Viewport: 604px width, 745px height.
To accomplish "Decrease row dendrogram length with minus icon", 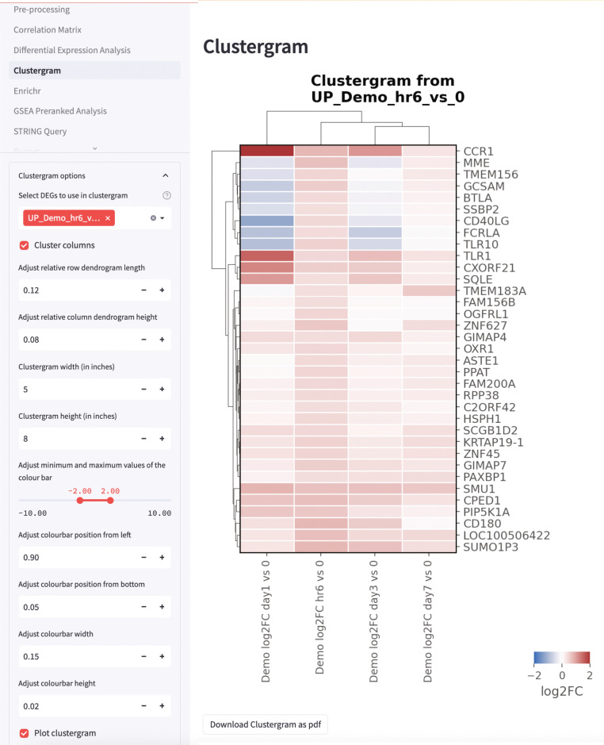I will click(x=143, y=290).
